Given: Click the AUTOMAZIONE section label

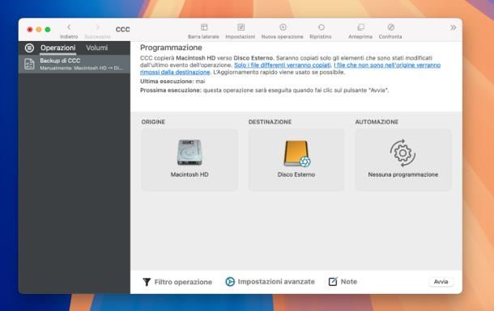Looking at the screenshot, I should click(x=377, y=122).
